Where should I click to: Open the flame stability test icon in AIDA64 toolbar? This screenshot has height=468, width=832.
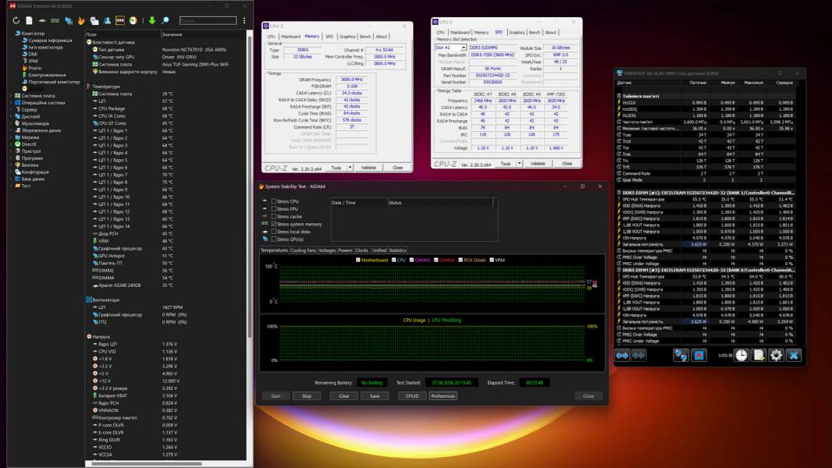click(x=81, y=20)
